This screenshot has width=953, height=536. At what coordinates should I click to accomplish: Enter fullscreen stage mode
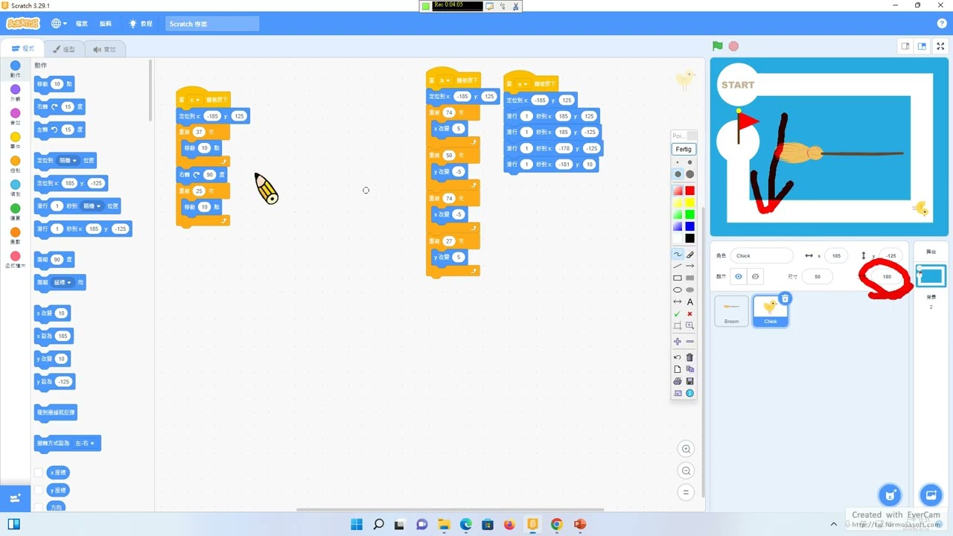click(940, 46)
